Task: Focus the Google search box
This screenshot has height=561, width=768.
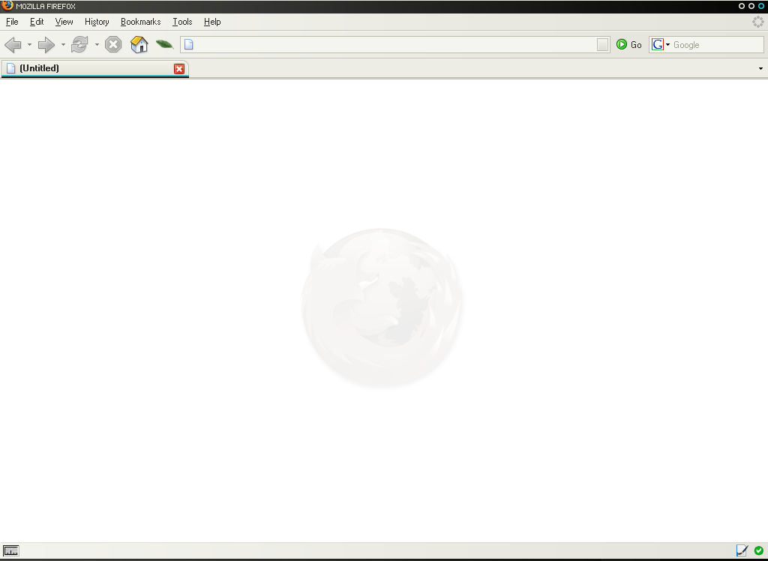Action: (x=717, y=44)
